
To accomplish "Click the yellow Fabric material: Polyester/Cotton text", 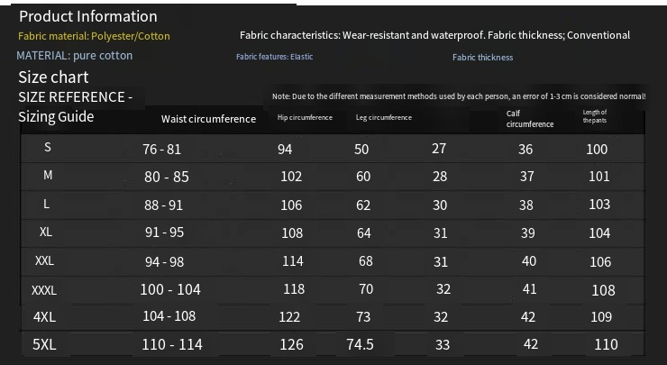I will click(x=94, y=37).
